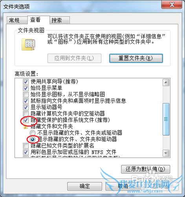The width and height of the screenshot is (185, 197).
Task: Toggle 隐藏受保护的操作系统文件 checkbox
Action: pos(26,120)
